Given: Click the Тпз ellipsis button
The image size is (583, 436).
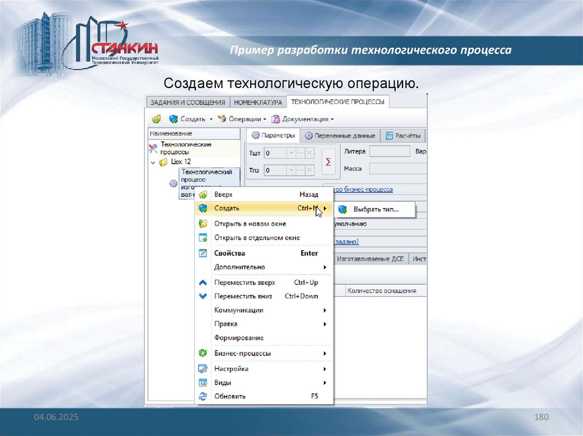Looking at the screenshot, I should point(301,170).
